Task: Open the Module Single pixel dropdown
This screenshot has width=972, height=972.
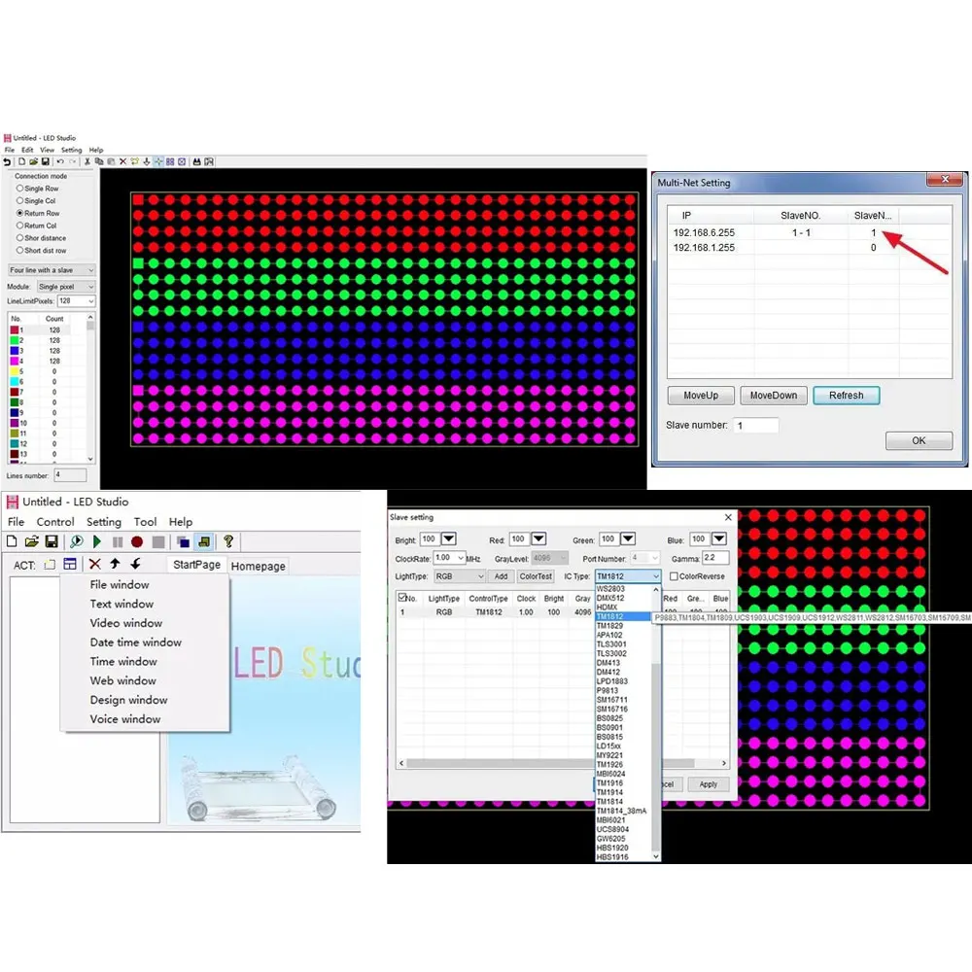Action: [90, 287]
